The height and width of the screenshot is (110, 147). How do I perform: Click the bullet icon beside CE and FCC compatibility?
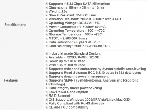coord(47,107)
